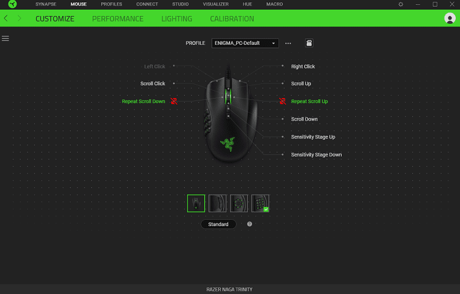Open the Hue tab

point(247,4)
